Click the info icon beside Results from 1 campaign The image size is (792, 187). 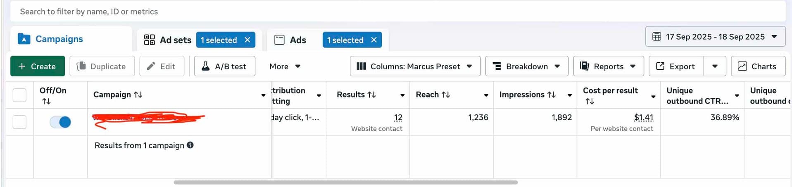190,145
